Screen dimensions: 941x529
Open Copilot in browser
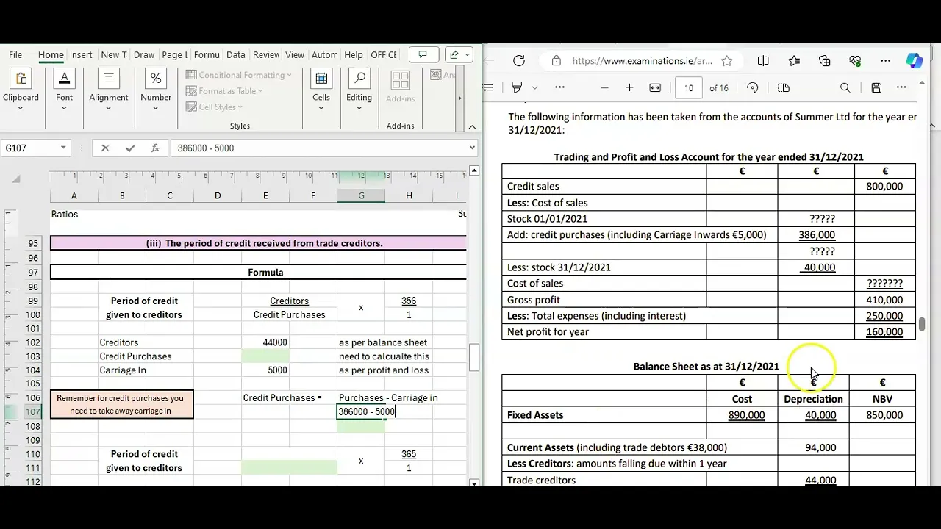(914, 61)
